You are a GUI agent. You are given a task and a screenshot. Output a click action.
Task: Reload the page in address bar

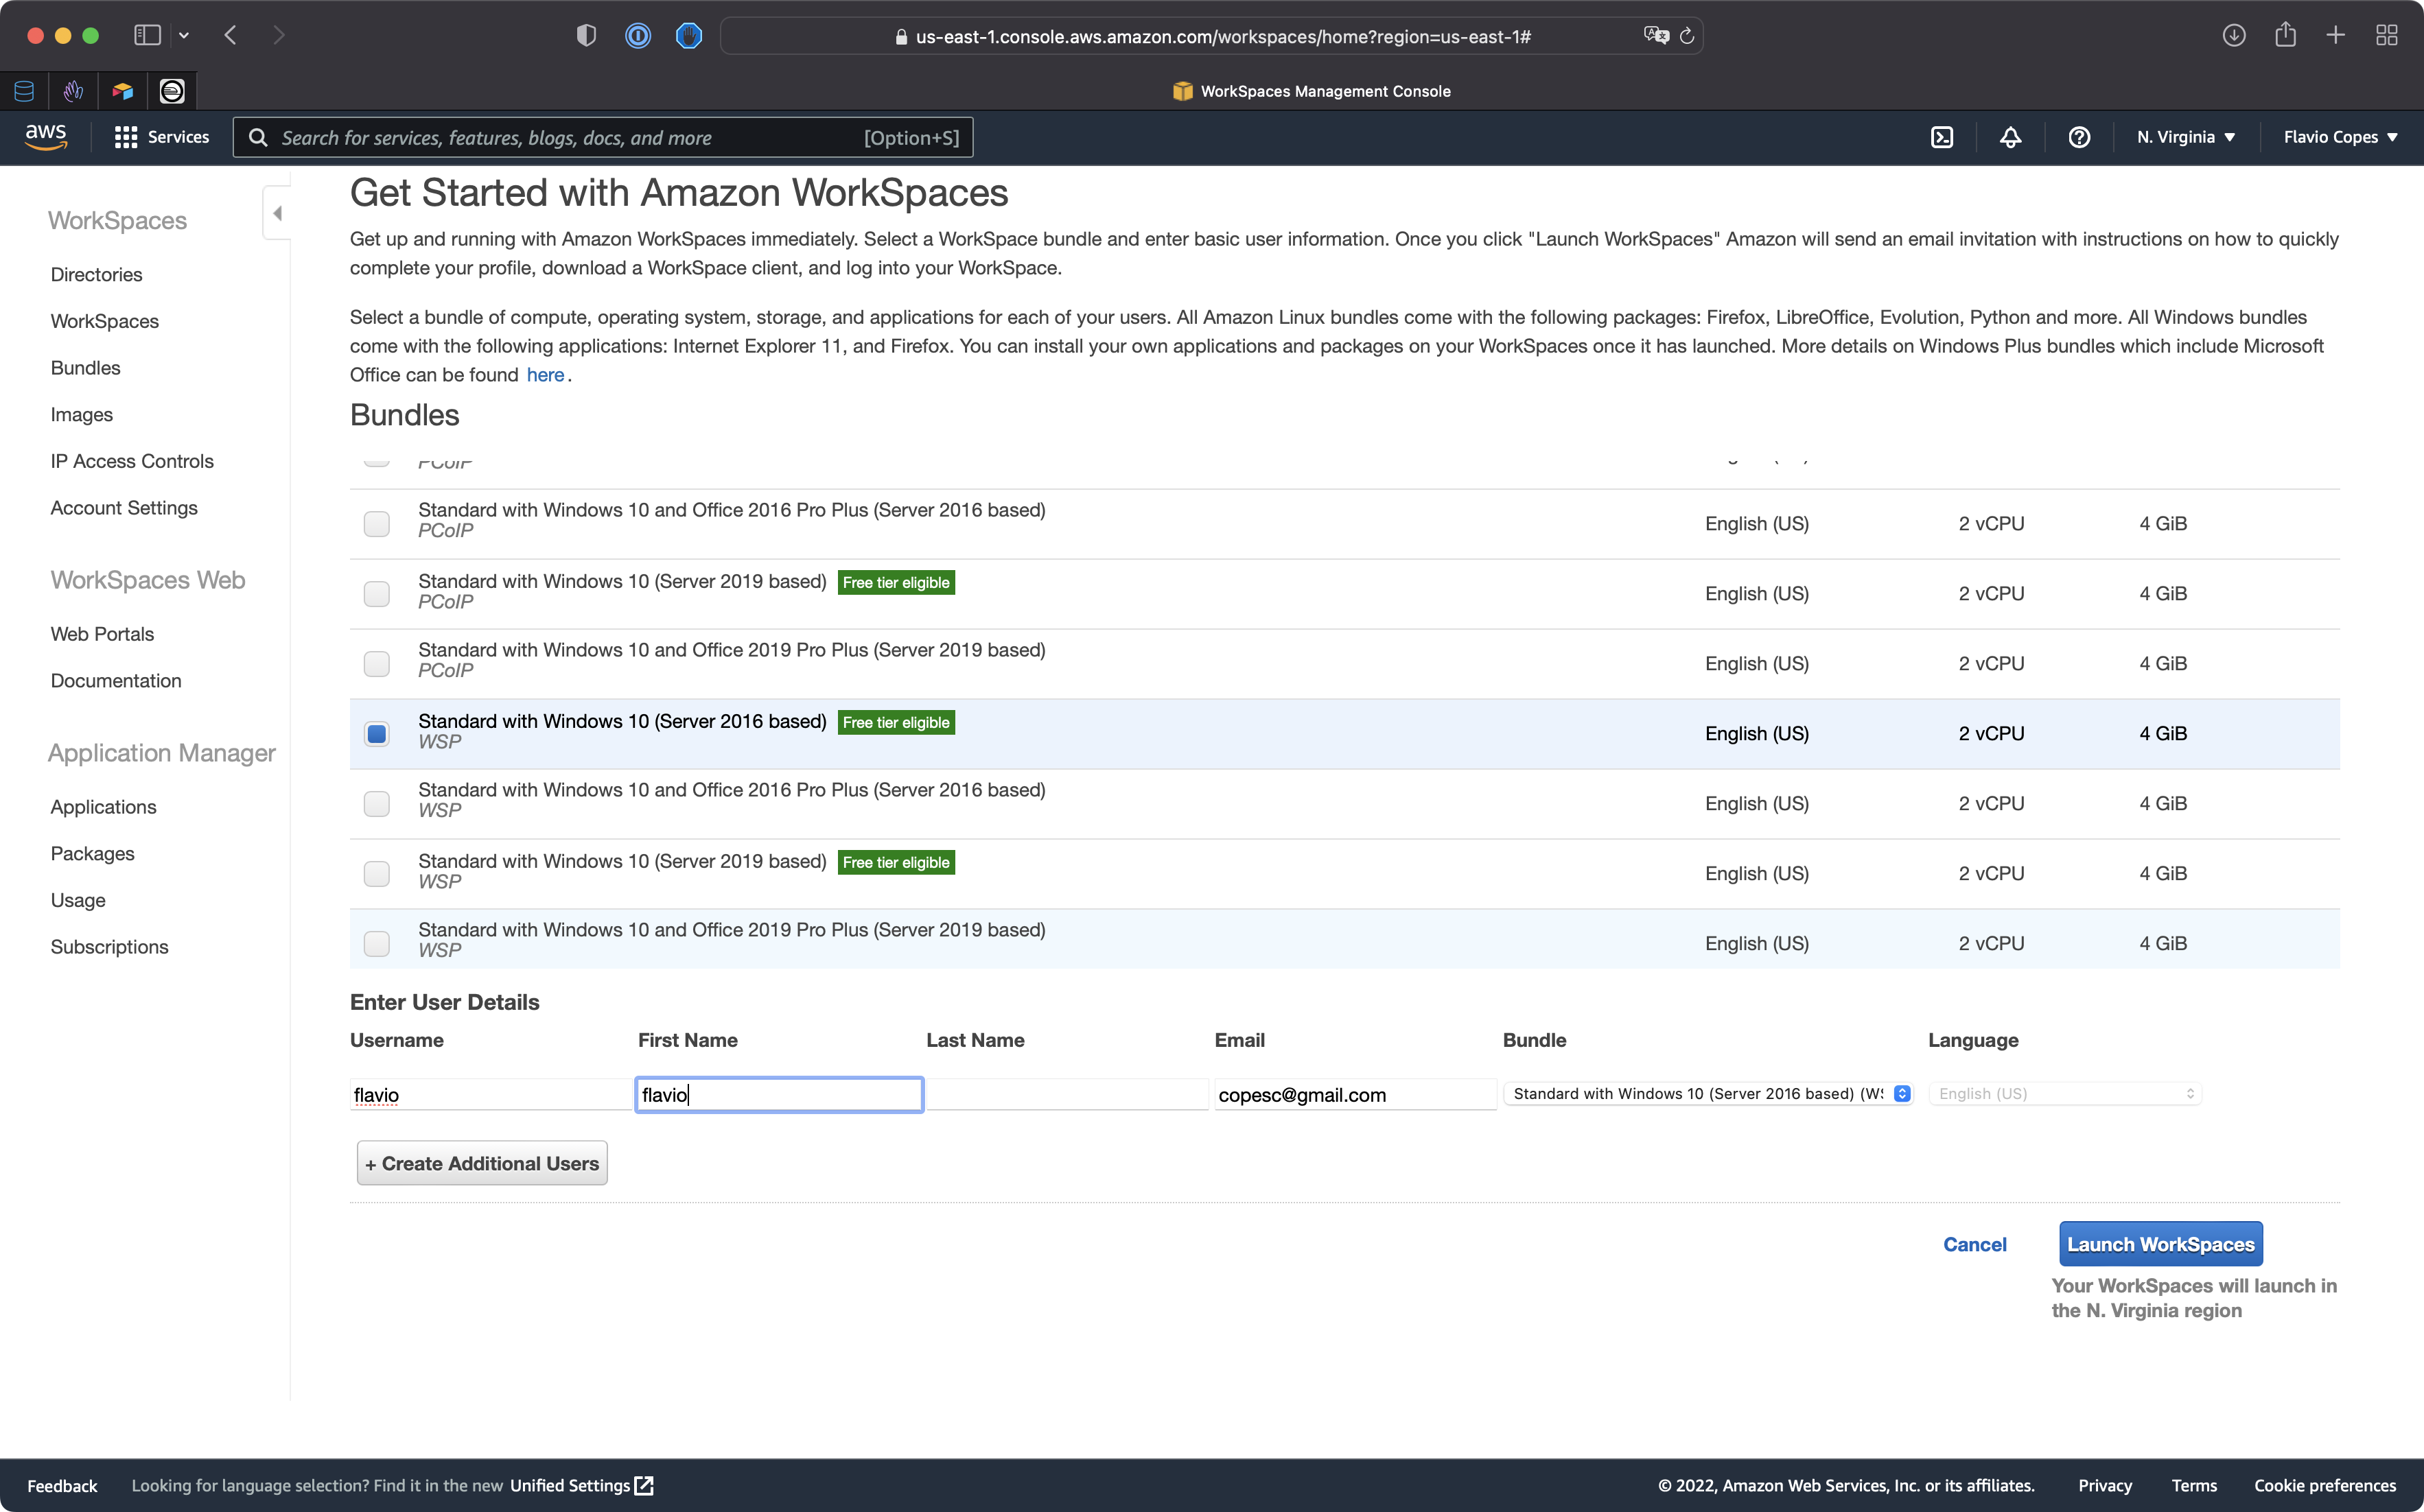[1687, 36]
